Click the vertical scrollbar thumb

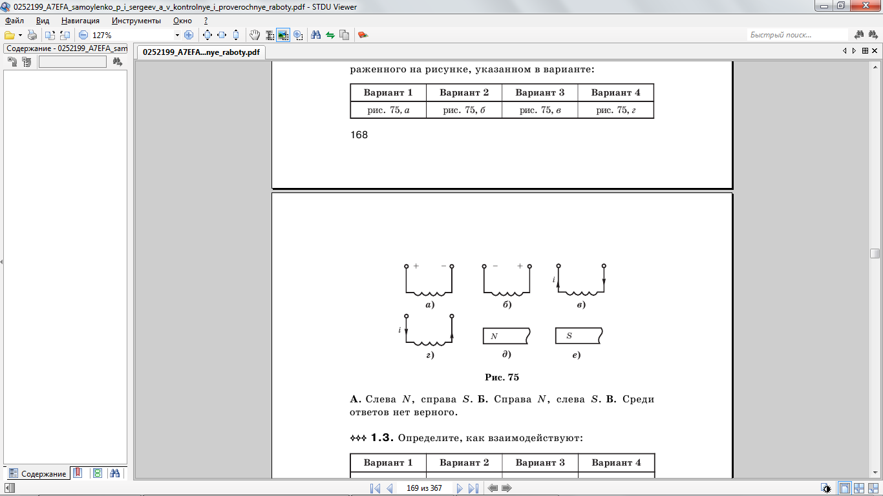coord(875,253)
